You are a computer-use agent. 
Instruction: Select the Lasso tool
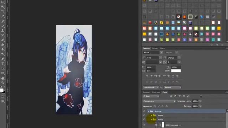pos(2,2)
